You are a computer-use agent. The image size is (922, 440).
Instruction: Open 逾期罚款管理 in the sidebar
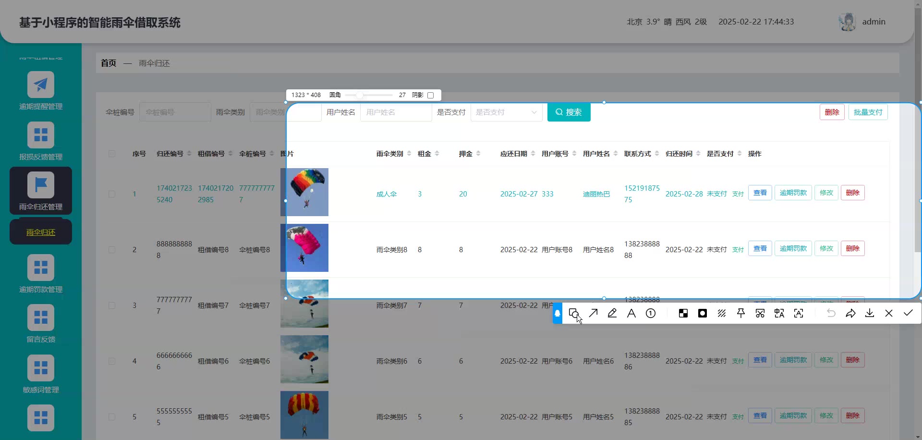coord(41,274)
